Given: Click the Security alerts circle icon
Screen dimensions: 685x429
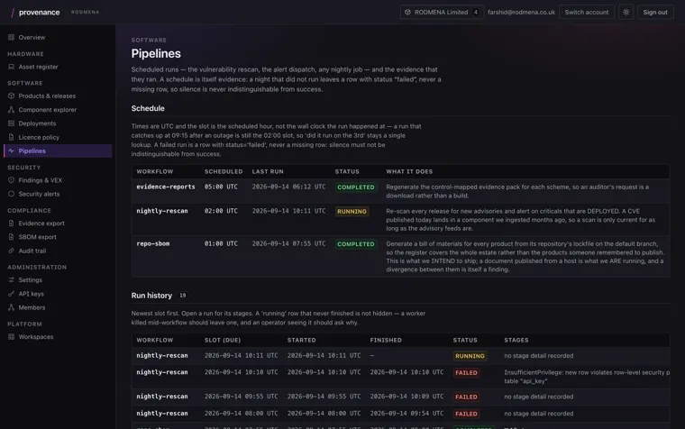Looking at the screenshot, I should click(x=12, y=194).
